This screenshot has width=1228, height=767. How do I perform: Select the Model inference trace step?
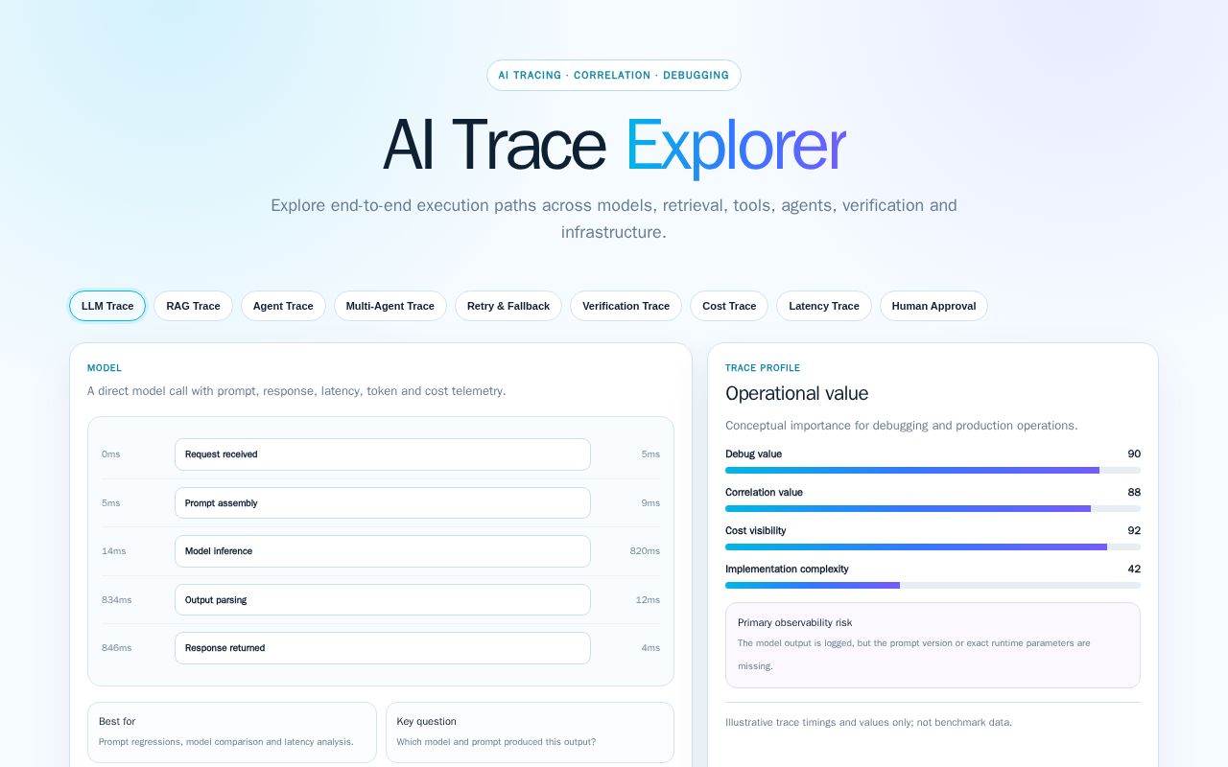click(382, 551)
